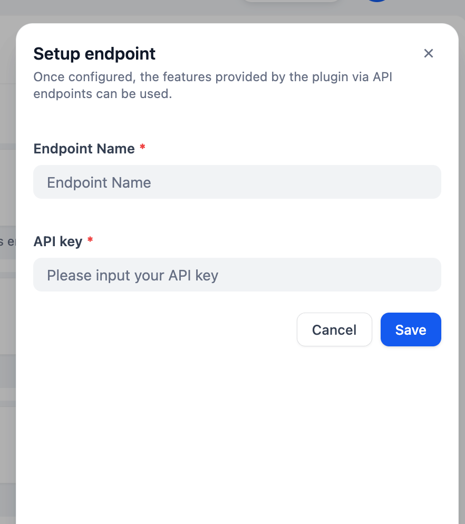Screen dimensions: 465x524
Task: Click the API key input field
Action: pos(237,275)
